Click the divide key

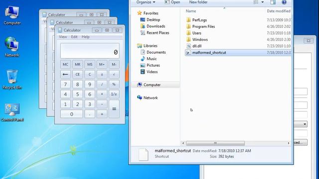tap(102, 84)
